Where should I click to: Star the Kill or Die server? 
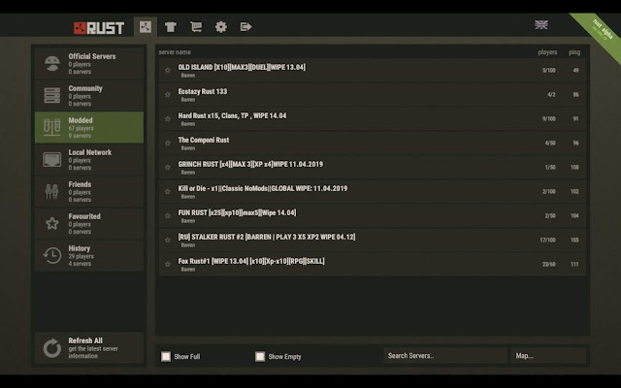[168, 192]
